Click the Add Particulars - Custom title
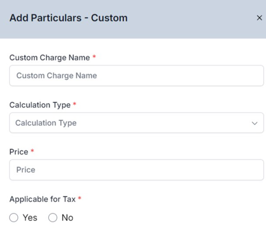This screenshot has height=252, width=266. pos(68,18)
